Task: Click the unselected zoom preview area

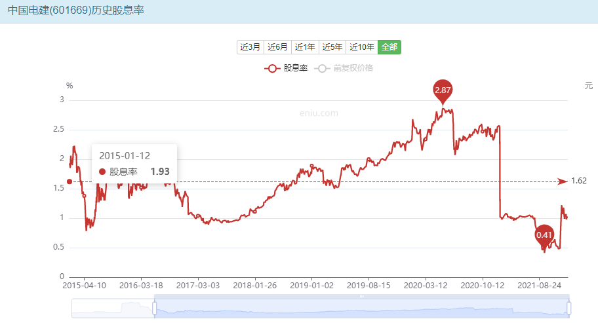Action: (113, 308)
